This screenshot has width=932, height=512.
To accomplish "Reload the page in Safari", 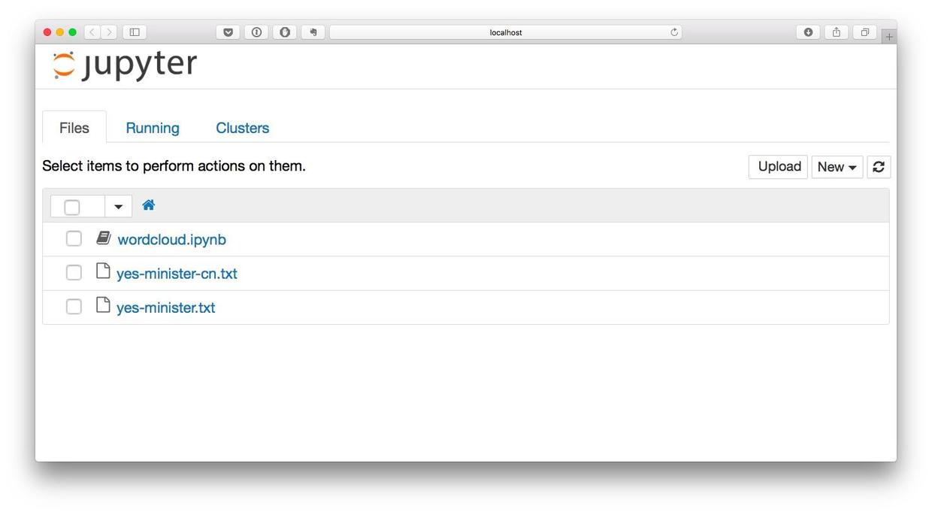I will tap(674, 32).
